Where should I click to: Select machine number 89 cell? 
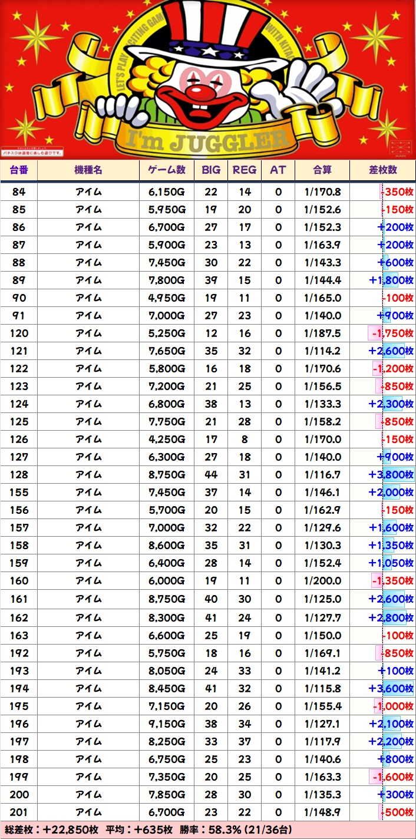[19, 280]
